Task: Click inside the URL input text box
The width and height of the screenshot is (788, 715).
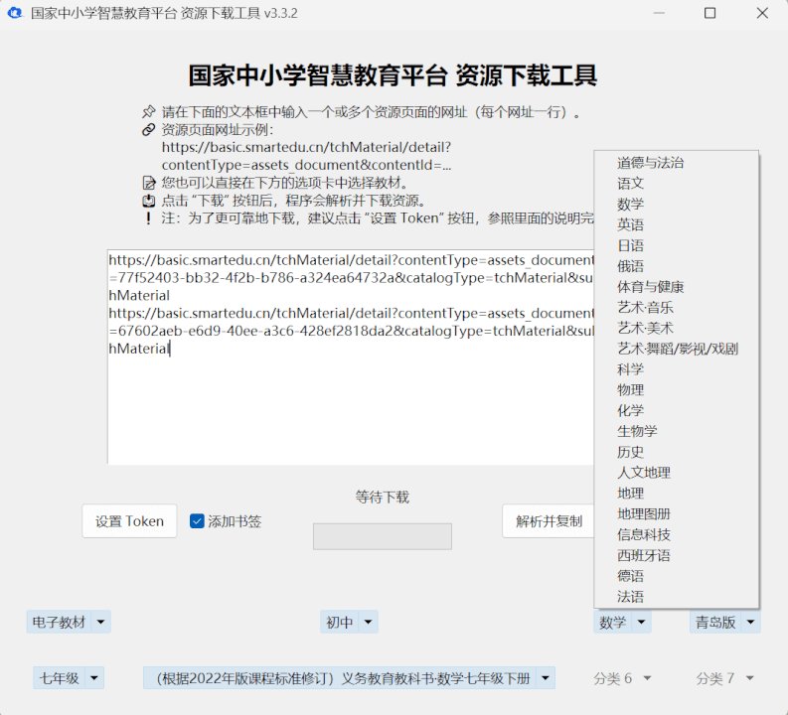Action: (351, 357)
